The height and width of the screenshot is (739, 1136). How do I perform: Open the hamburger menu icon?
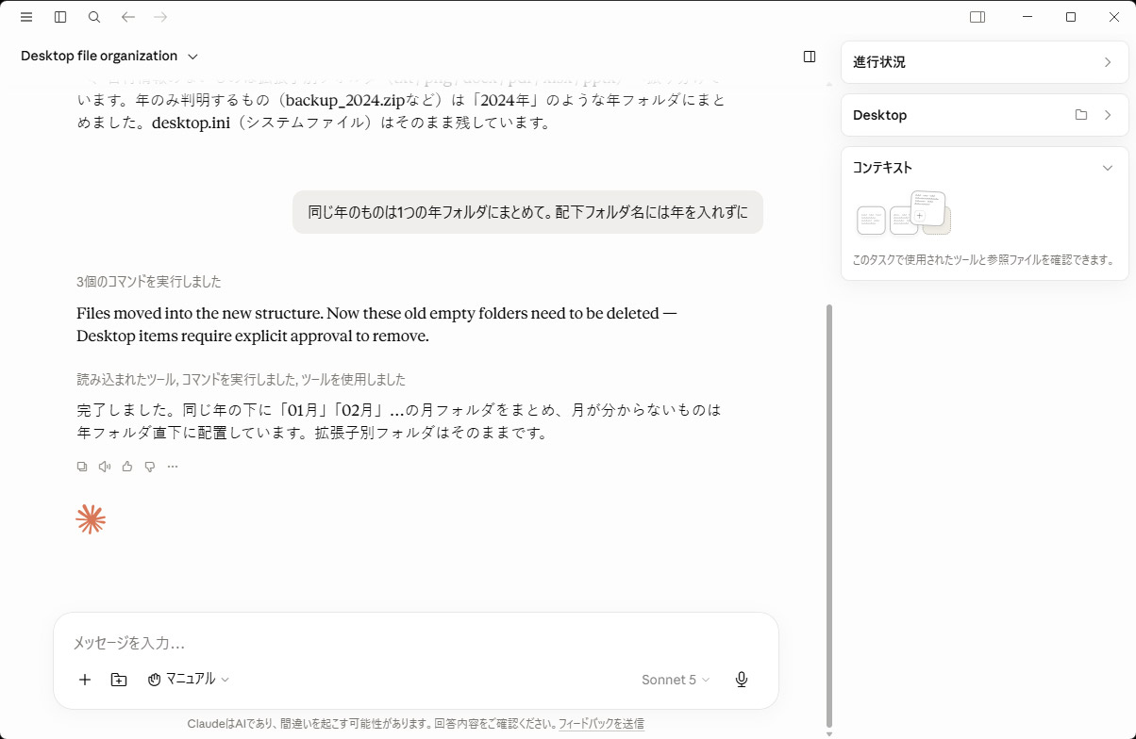(x=26, y=17)
